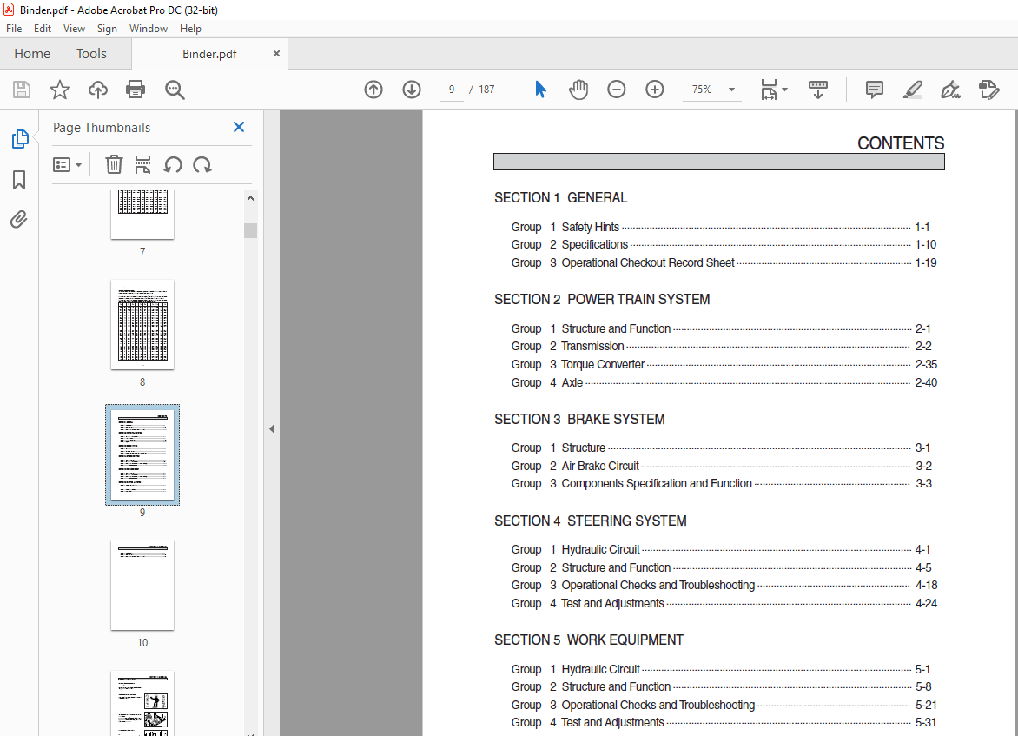Open the Attachments paperclip pane
This screenshot has height=736, width=1018.
(x=19, y=220)
